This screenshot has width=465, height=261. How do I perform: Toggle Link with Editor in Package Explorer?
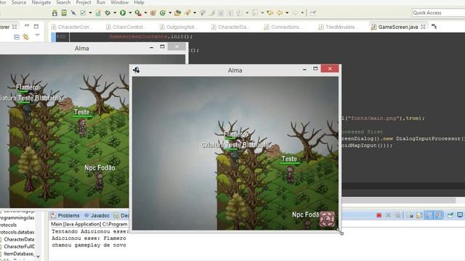pyautogui.click(x=26, y=37)
